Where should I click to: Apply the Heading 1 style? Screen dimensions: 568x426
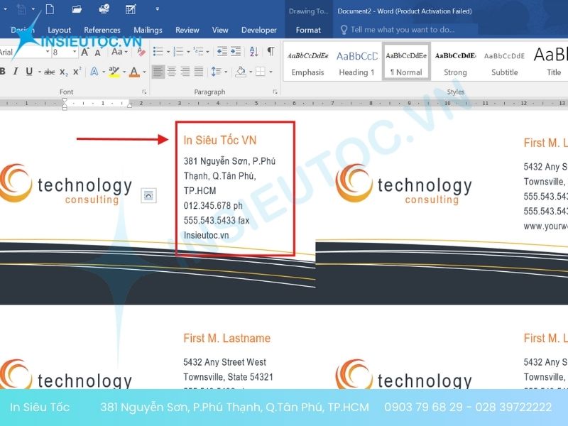tap(357, 62)
